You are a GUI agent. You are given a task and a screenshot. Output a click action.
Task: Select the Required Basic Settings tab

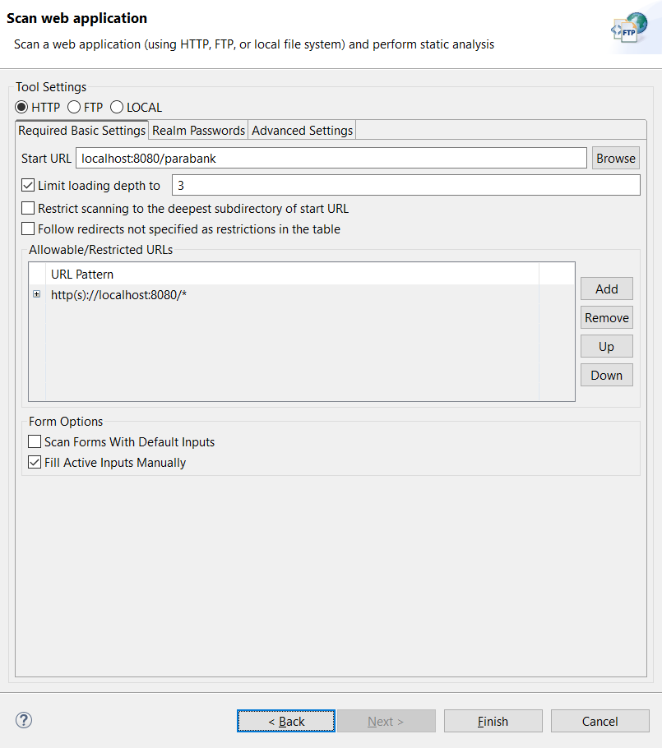pyautogui.click(x=81, y=130)
